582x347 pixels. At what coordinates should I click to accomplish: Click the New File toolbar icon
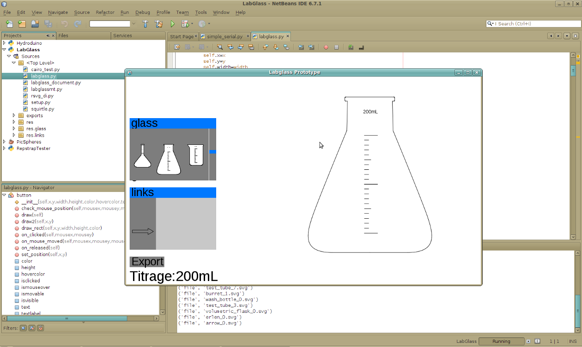9,24
